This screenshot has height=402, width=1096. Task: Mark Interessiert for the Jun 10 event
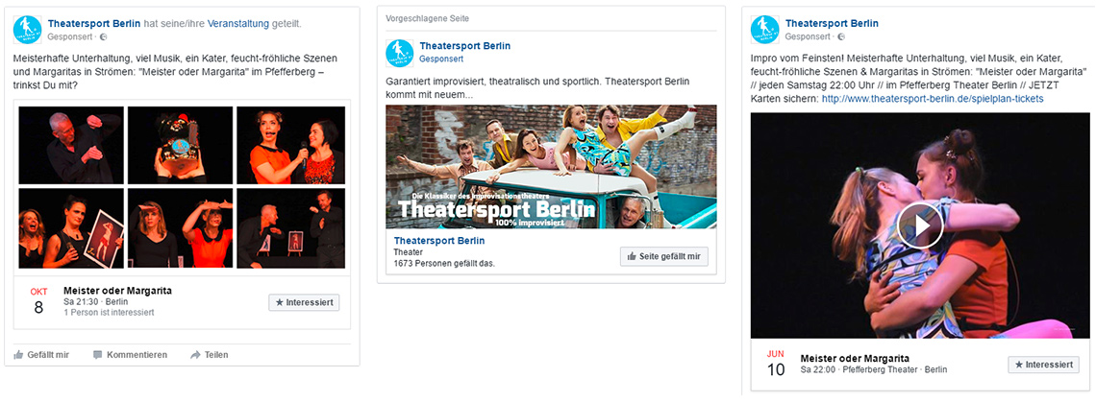point(1043,365)
